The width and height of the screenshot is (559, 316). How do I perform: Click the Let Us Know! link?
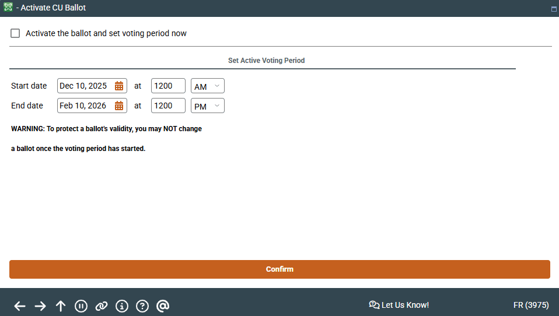click(399, 305)
